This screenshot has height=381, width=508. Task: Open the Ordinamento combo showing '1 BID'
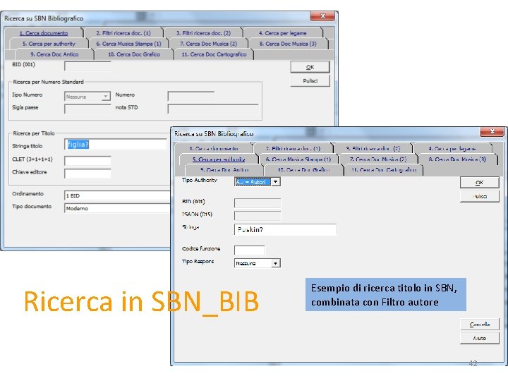click(117, 195)
